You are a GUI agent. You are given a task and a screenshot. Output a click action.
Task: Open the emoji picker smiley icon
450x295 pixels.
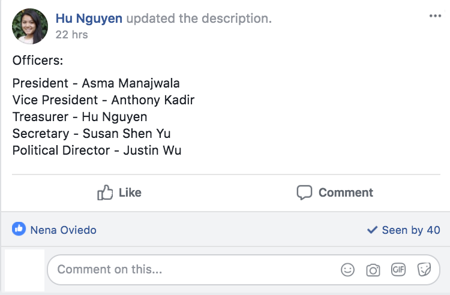(347, 270)
